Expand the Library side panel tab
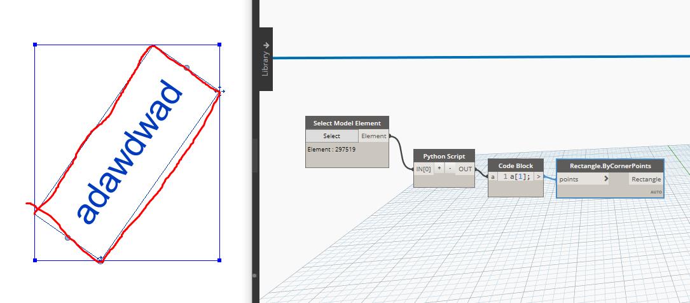 [x=265, y=59]
